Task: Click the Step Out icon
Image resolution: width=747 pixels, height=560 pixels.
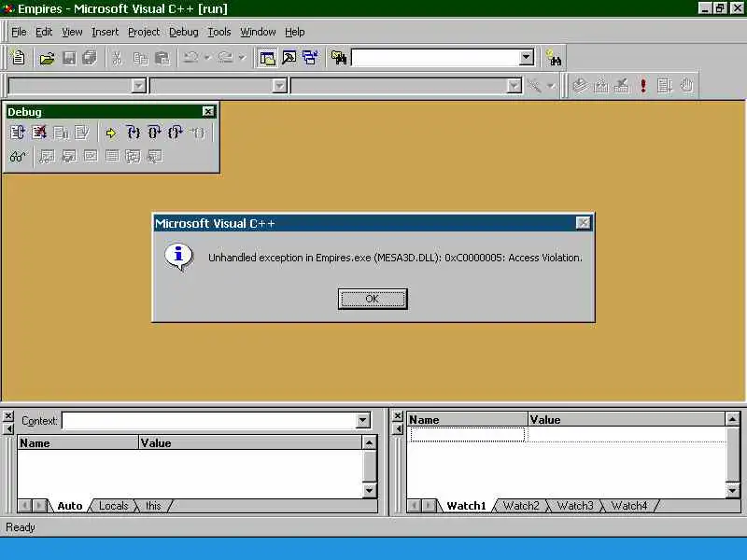Action: (x=176, y=133)
